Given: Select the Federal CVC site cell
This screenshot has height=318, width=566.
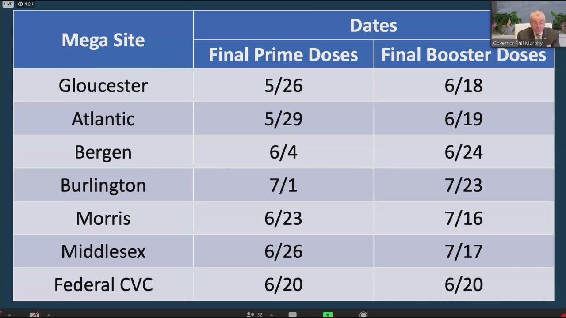Looking at the screenshot, I should click(x=103, y=284).
